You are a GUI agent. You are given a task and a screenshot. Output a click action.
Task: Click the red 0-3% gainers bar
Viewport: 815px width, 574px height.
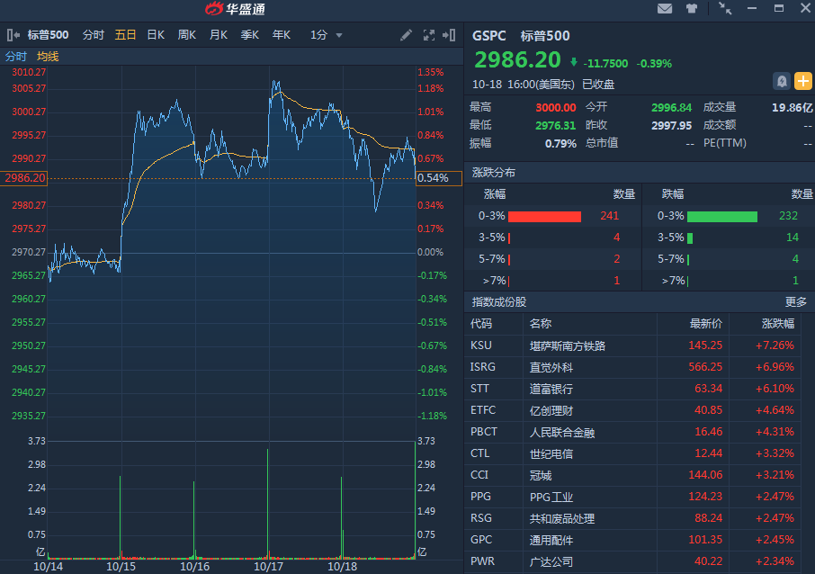pos(544,216)
